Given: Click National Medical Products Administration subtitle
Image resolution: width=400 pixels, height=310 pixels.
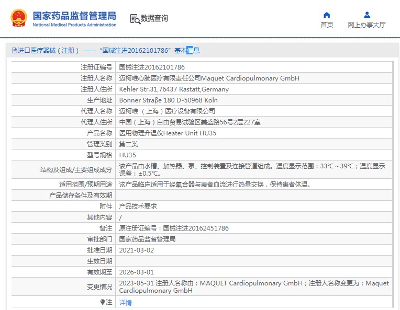Looking at the screenshot, I should tap(74, 25).
